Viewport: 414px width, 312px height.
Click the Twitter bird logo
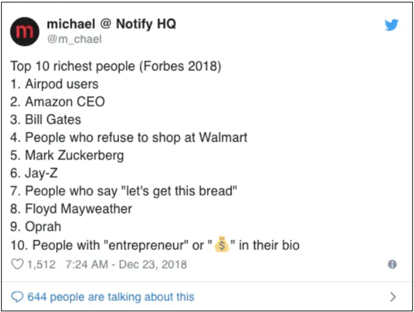coord(391,25)
